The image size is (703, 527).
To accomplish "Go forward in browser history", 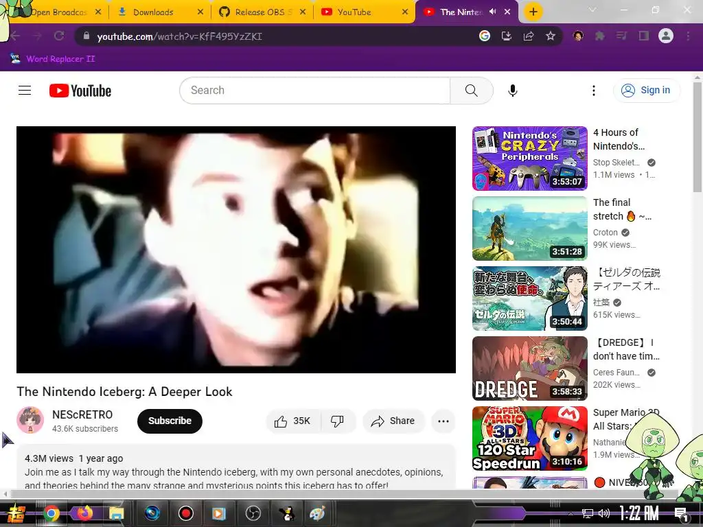I will 37,36.
